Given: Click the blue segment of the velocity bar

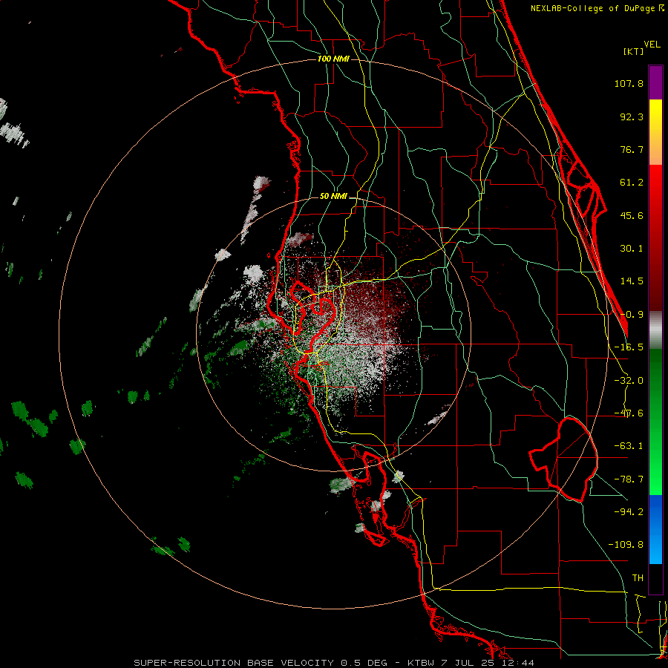Looking at the screenshot, I should 655,529.
